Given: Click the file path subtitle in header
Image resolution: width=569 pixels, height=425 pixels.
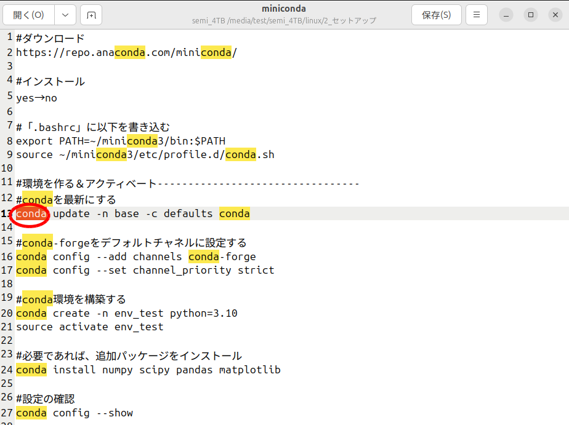Looking at the screenshot, I should click(284, 21).
